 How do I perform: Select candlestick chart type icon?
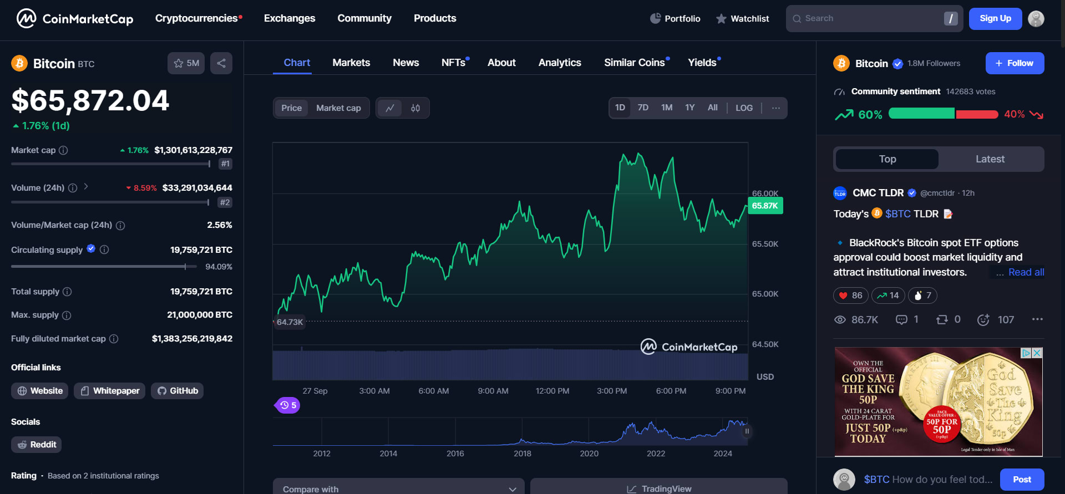tap(415, 108)
